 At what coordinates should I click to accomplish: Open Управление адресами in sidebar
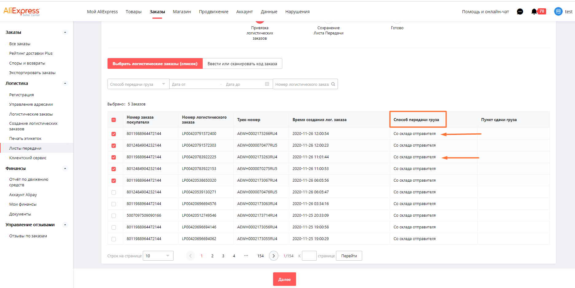tap(31, 104)
